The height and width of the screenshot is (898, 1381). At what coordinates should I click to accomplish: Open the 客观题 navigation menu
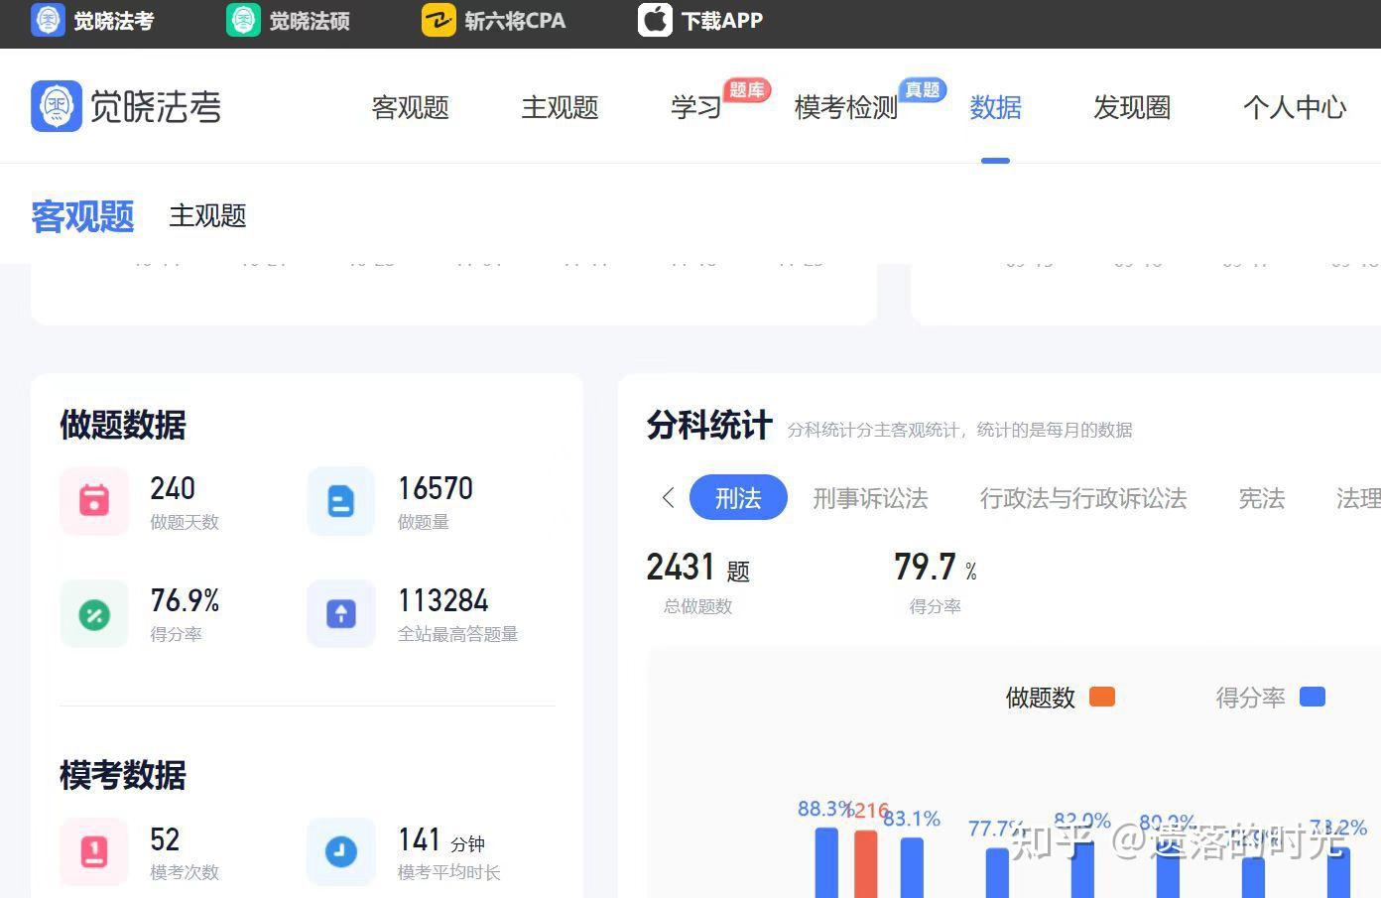coord(410,107)
